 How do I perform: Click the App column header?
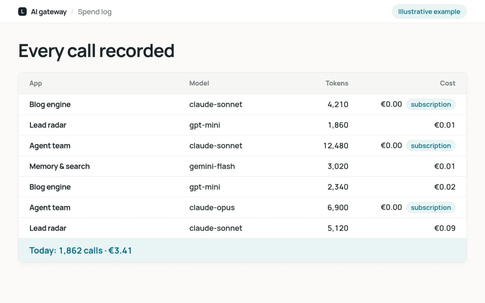[x=36, y=83]
